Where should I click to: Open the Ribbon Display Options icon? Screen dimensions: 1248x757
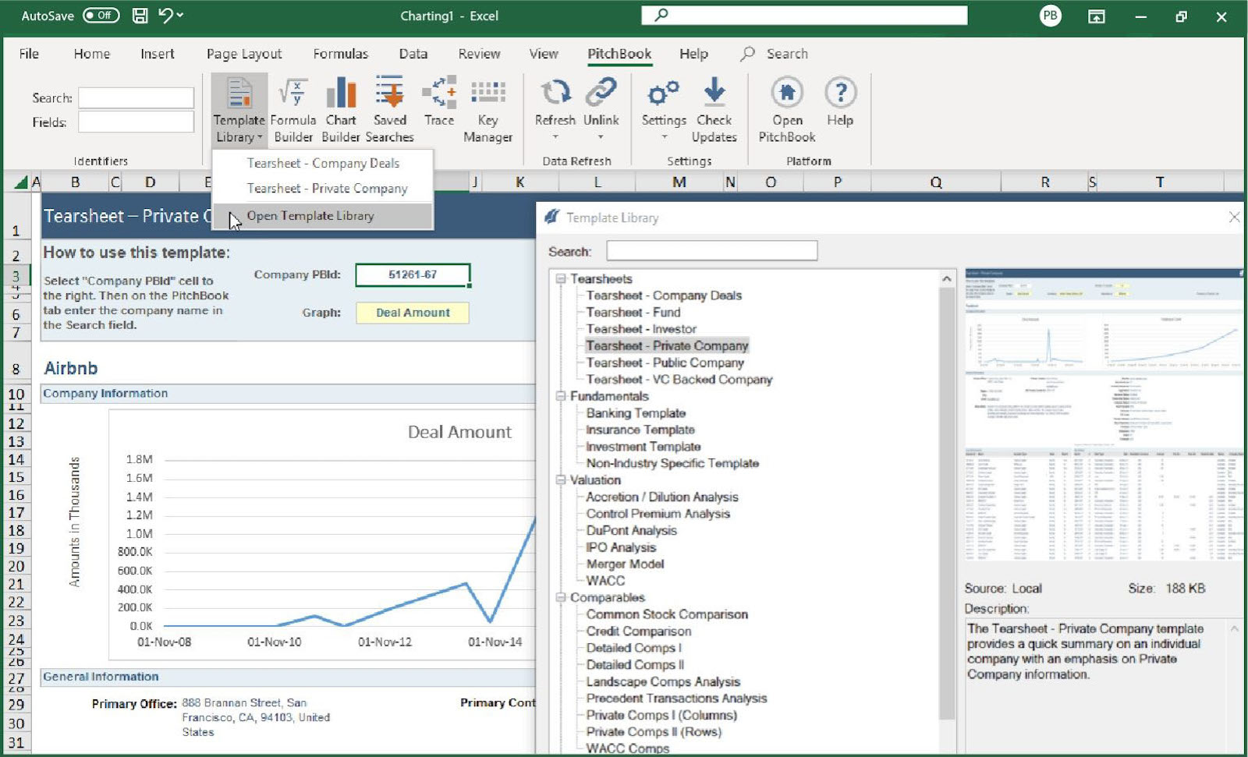1097,16
